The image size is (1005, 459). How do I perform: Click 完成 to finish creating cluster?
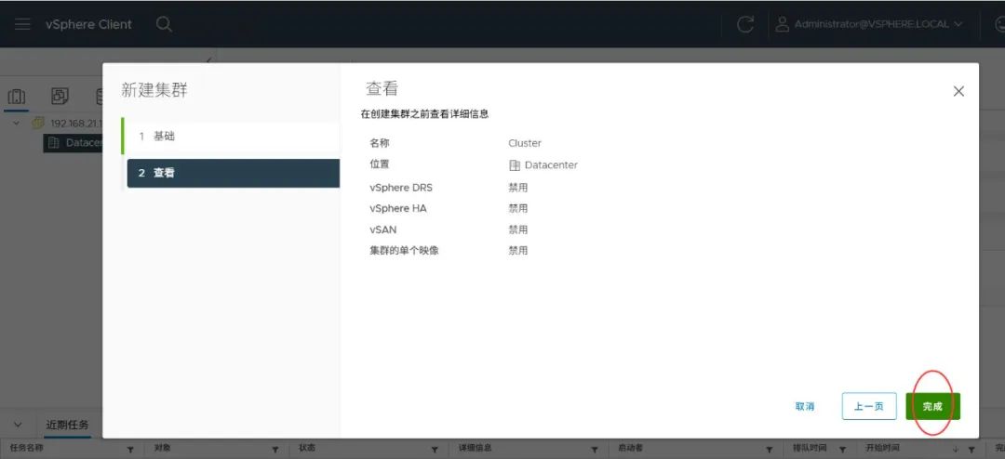pos(932,407)
